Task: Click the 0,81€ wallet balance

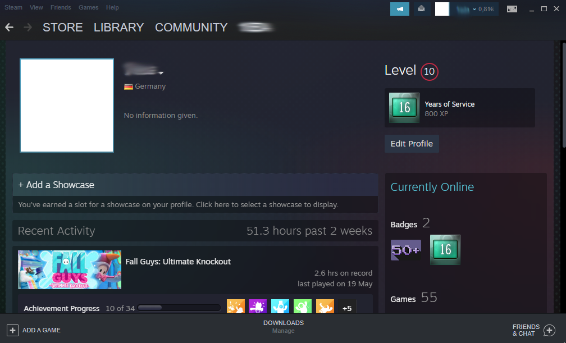Action: click(486, 9)
